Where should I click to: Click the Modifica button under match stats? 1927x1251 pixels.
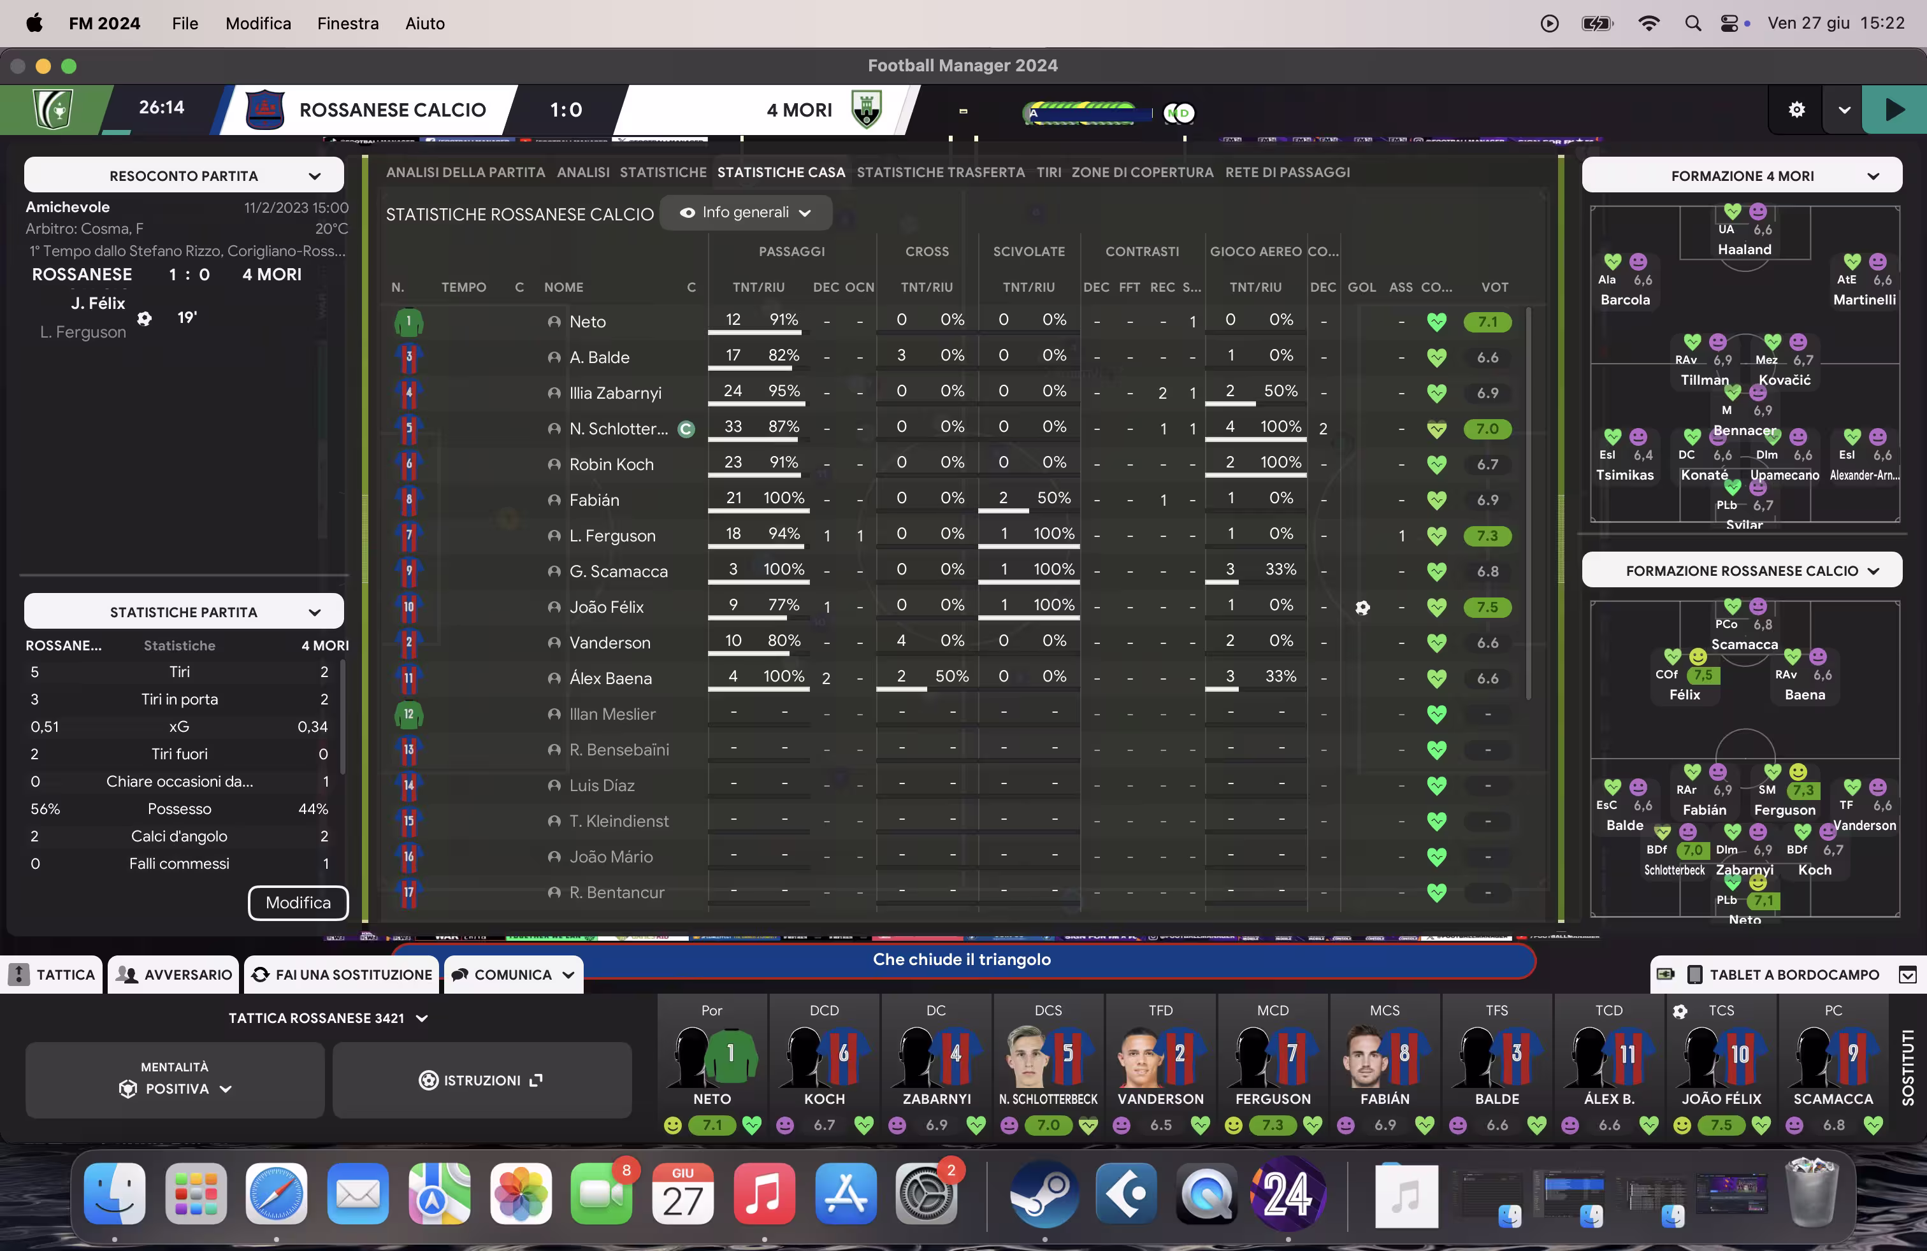pos(298,902)
